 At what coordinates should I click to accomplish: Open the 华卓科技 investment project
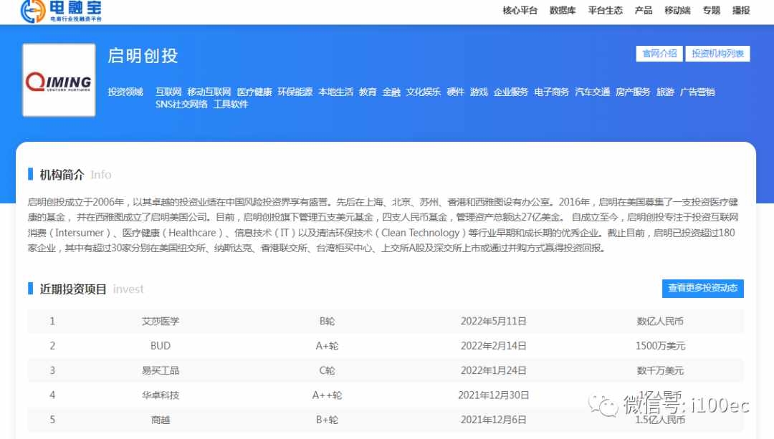click(161, 395)
